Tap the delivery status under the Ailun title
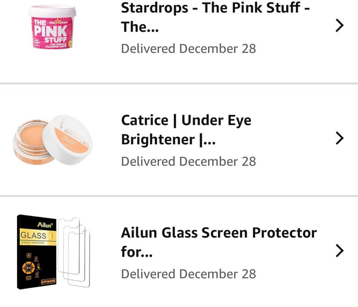Screen dimensions: 358x307 (x=188, y=274)
